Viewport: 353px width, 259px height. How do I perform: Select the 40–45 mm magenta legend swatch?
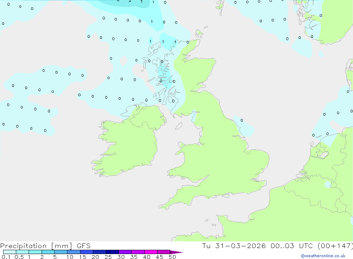pos(151,252)
